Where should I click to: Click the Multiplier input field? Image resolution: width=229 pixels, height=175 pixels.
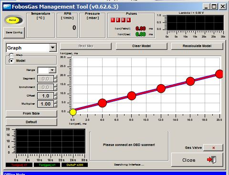click(x=46, y=104)
